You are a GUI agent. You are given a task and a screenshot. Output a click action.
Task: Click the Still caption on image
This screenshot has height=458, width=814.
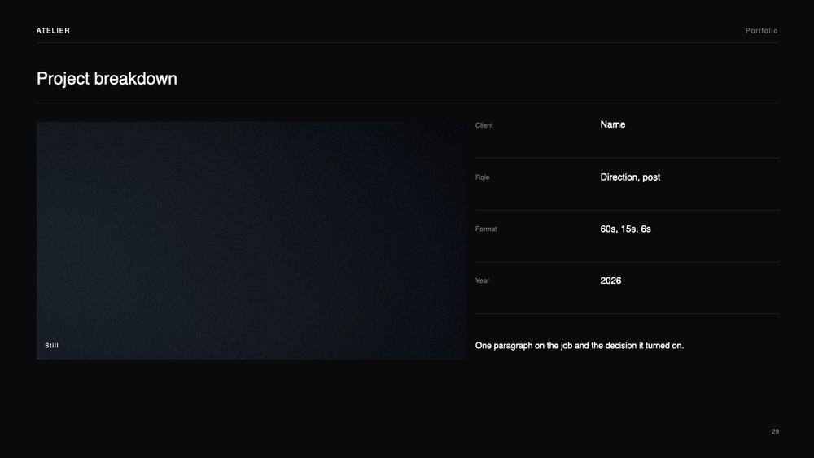(51, 346)
